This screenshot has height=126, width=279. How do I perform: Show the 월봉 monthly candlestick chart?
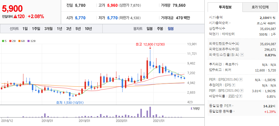[x=170, y=29]
